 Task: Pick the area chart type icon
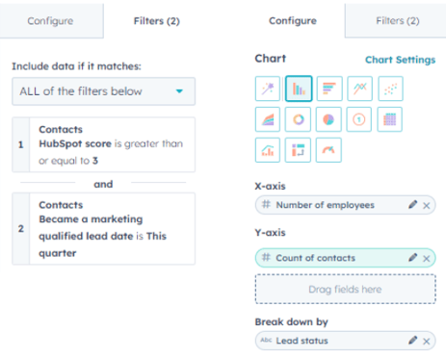pos(268,119)
